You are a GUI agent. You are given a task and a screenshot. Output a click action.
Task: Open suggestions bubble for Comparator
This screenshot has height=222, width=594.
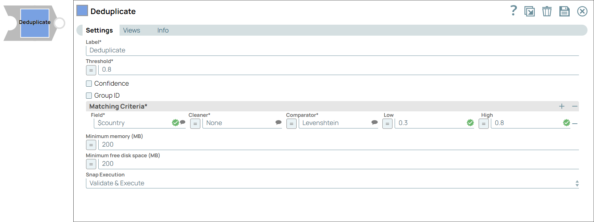(x=375, y=122)
